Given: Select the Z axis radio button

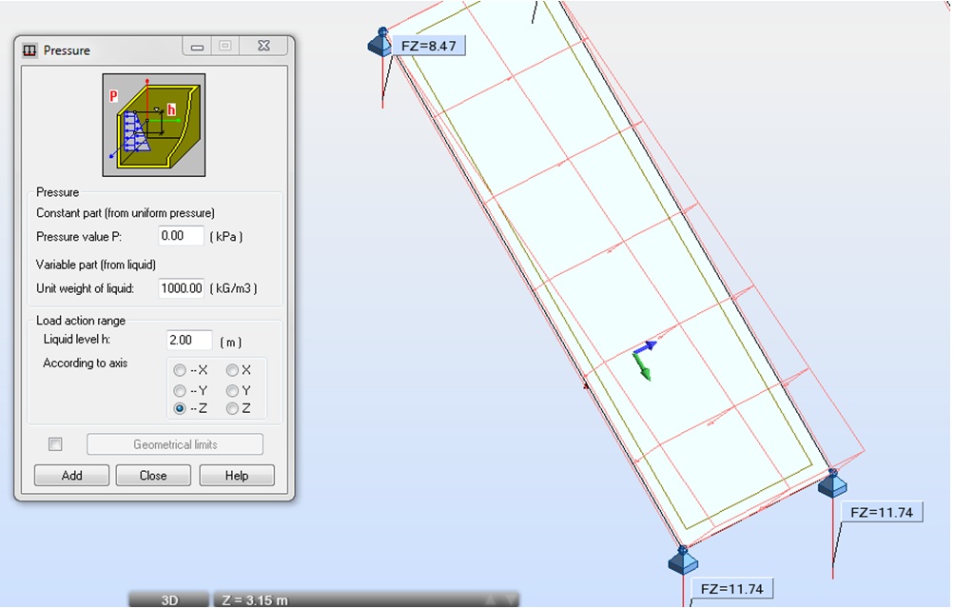Looking at the screenshot, I should [232, 409].
